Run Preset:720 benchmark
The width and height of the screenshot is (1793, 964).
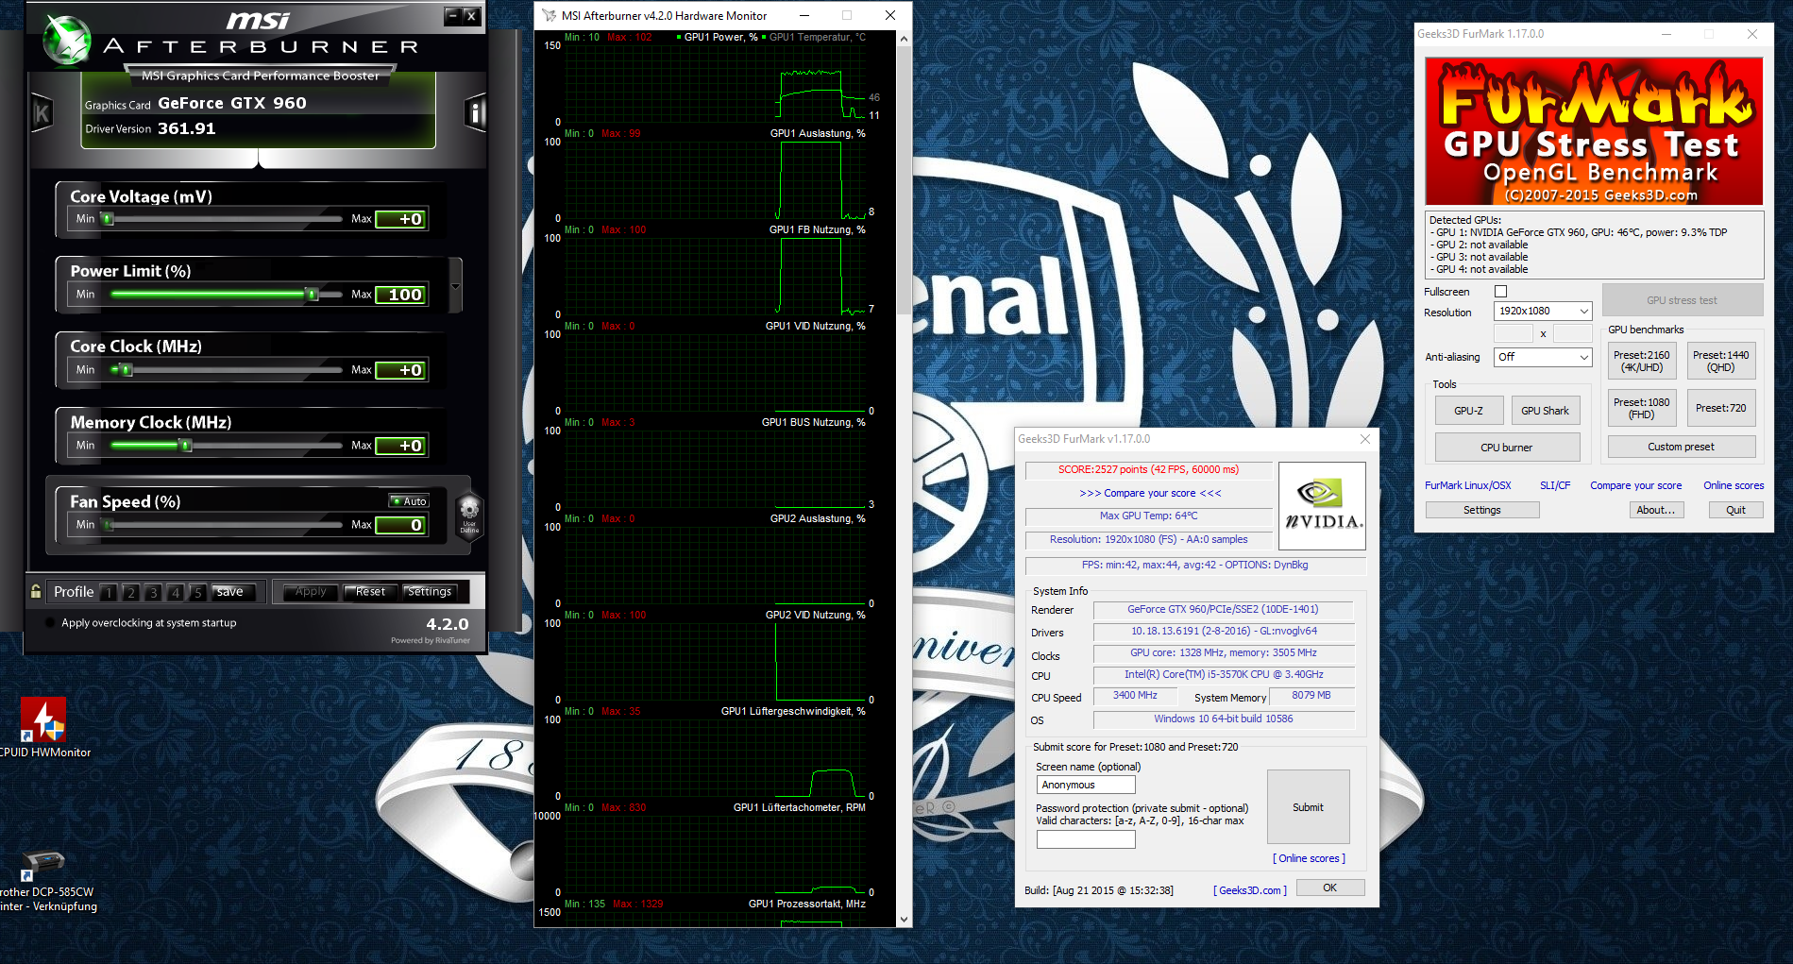(1720, 408)
